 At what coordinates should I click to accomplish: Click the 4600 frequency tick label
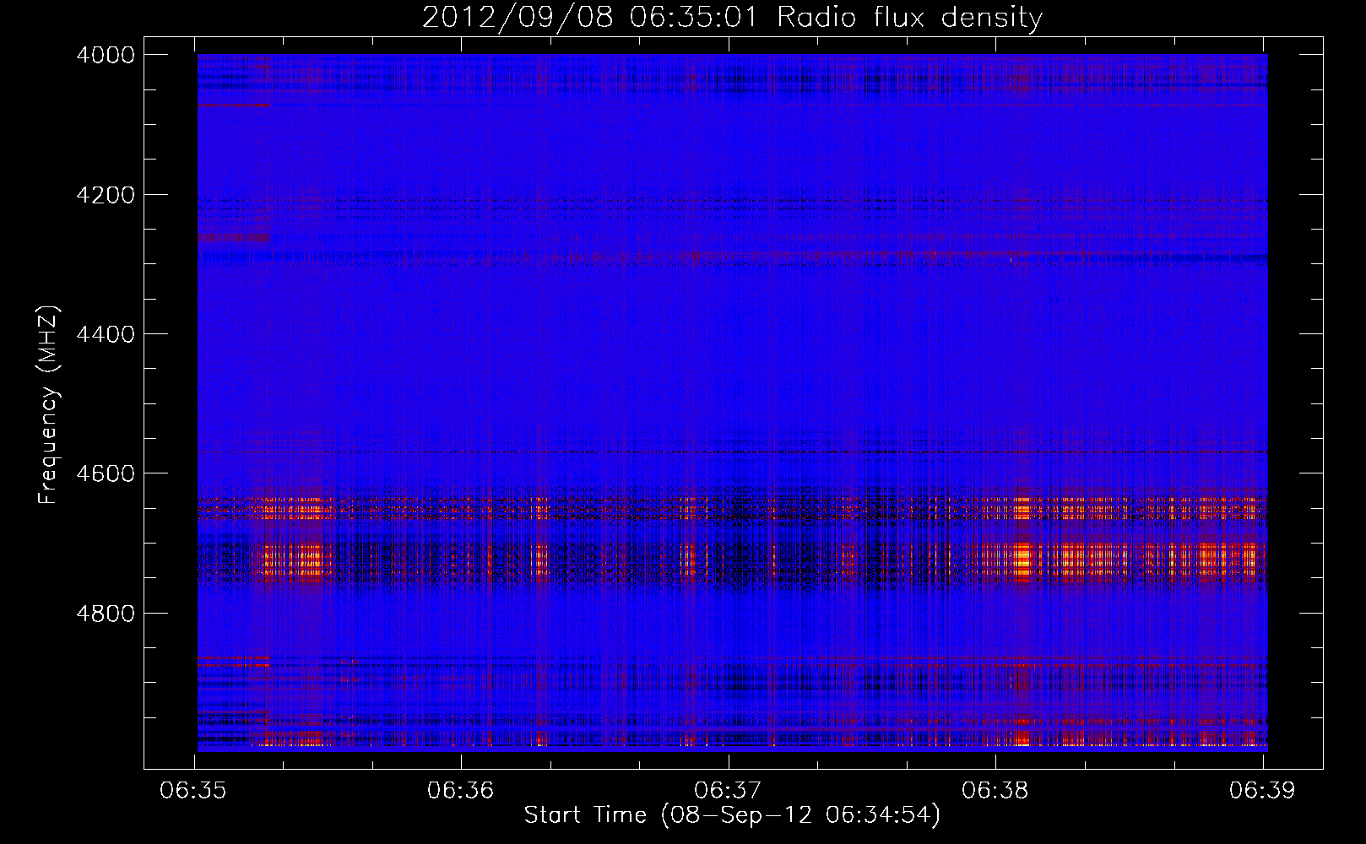pos(106,473)
